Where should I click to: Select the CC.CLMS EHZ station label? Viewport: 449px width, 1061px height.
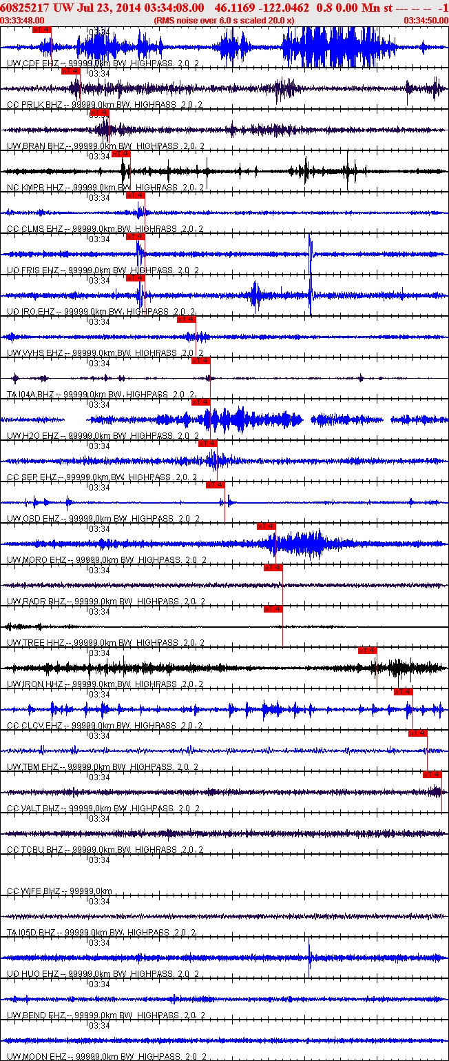34,228
